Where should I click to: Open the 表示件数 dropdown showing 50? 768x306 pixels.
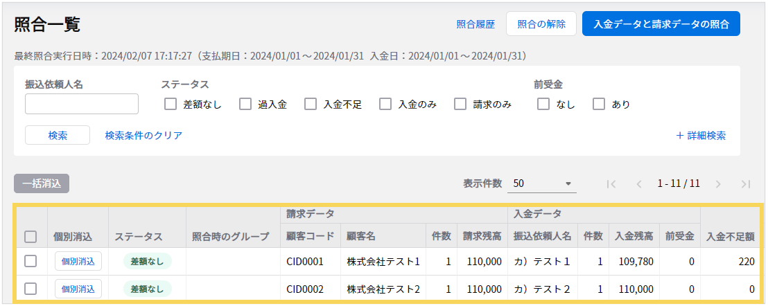541,184
